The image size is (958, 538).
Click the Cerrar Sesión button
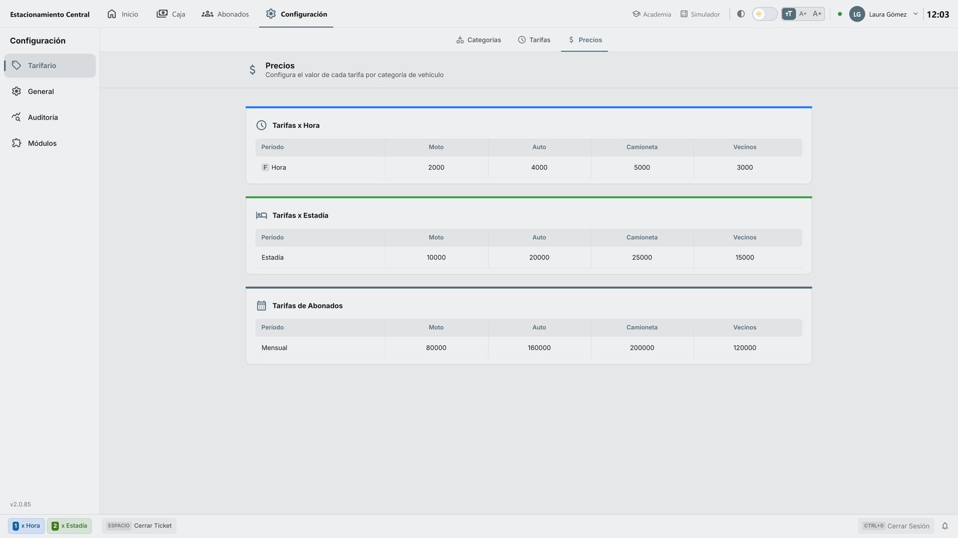click(896, 526)
